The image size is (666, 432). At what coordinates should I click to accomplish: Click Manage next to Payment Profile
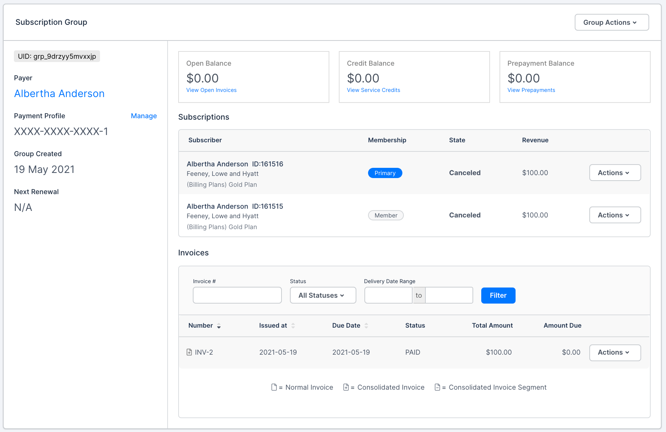[x=144, y=116]
